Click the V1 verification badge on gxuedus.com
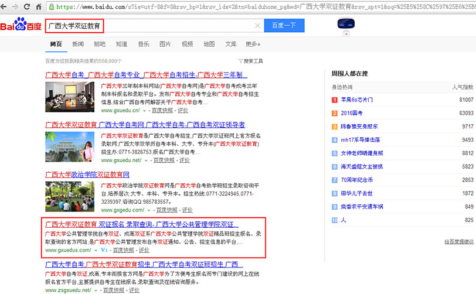Viewport: 476px width, 294px height. coord(104,250)
